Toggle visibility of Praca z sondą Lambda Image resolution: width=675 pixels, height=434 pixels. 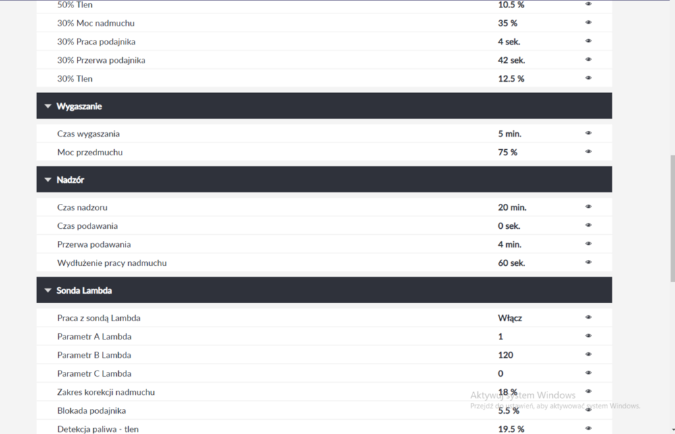coord(589,317)
